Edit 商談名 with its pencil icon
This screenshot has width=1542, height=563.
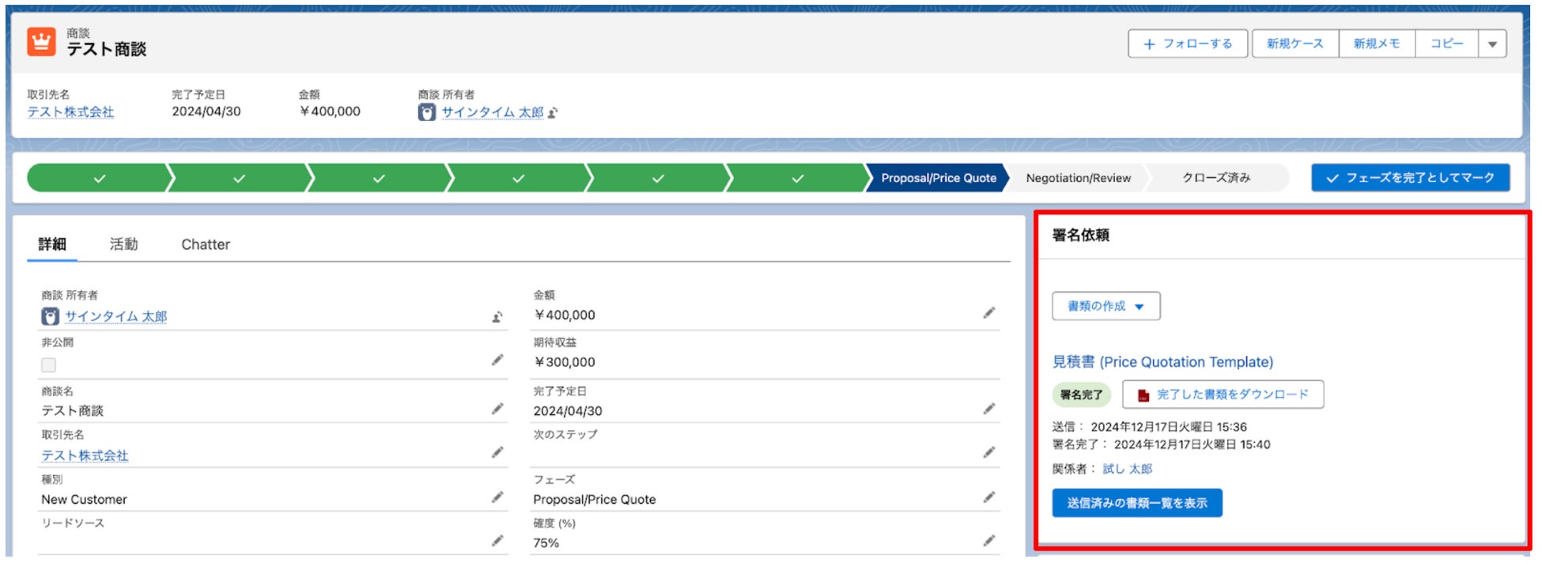[x=497, y=409]
